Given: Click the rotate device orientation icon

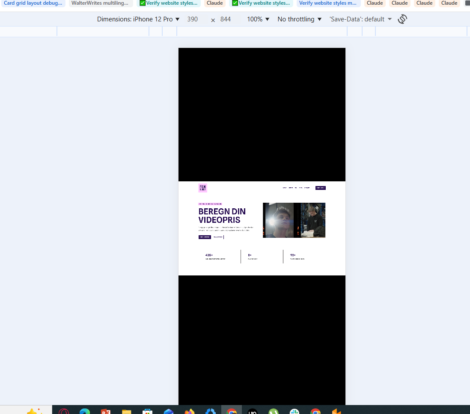Looking at the screenshot, I should tap(402, 19).
